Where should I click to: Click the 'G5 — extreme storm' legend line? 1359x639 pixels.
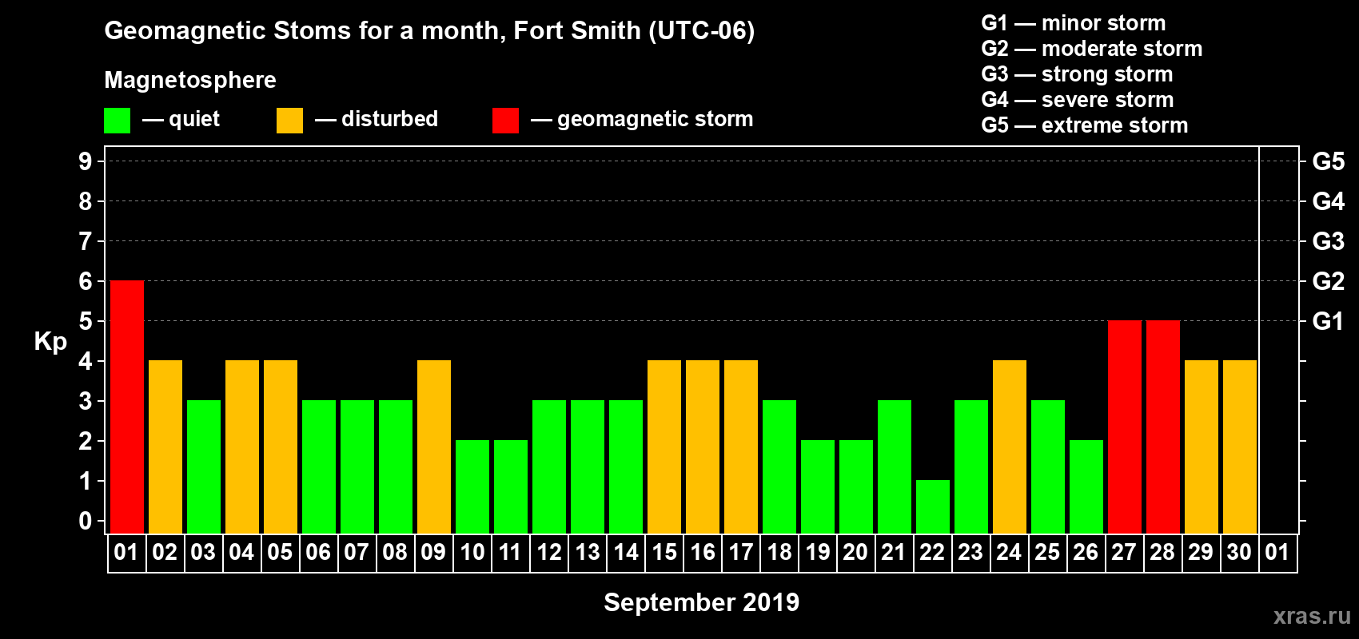1085,125
